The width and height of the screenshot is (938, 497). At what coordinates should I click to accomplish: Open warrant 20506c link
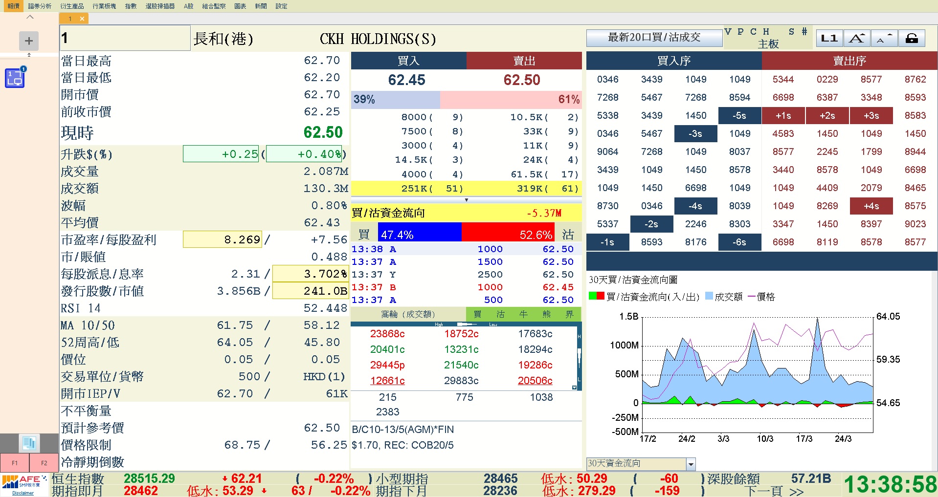coord(535,381)
